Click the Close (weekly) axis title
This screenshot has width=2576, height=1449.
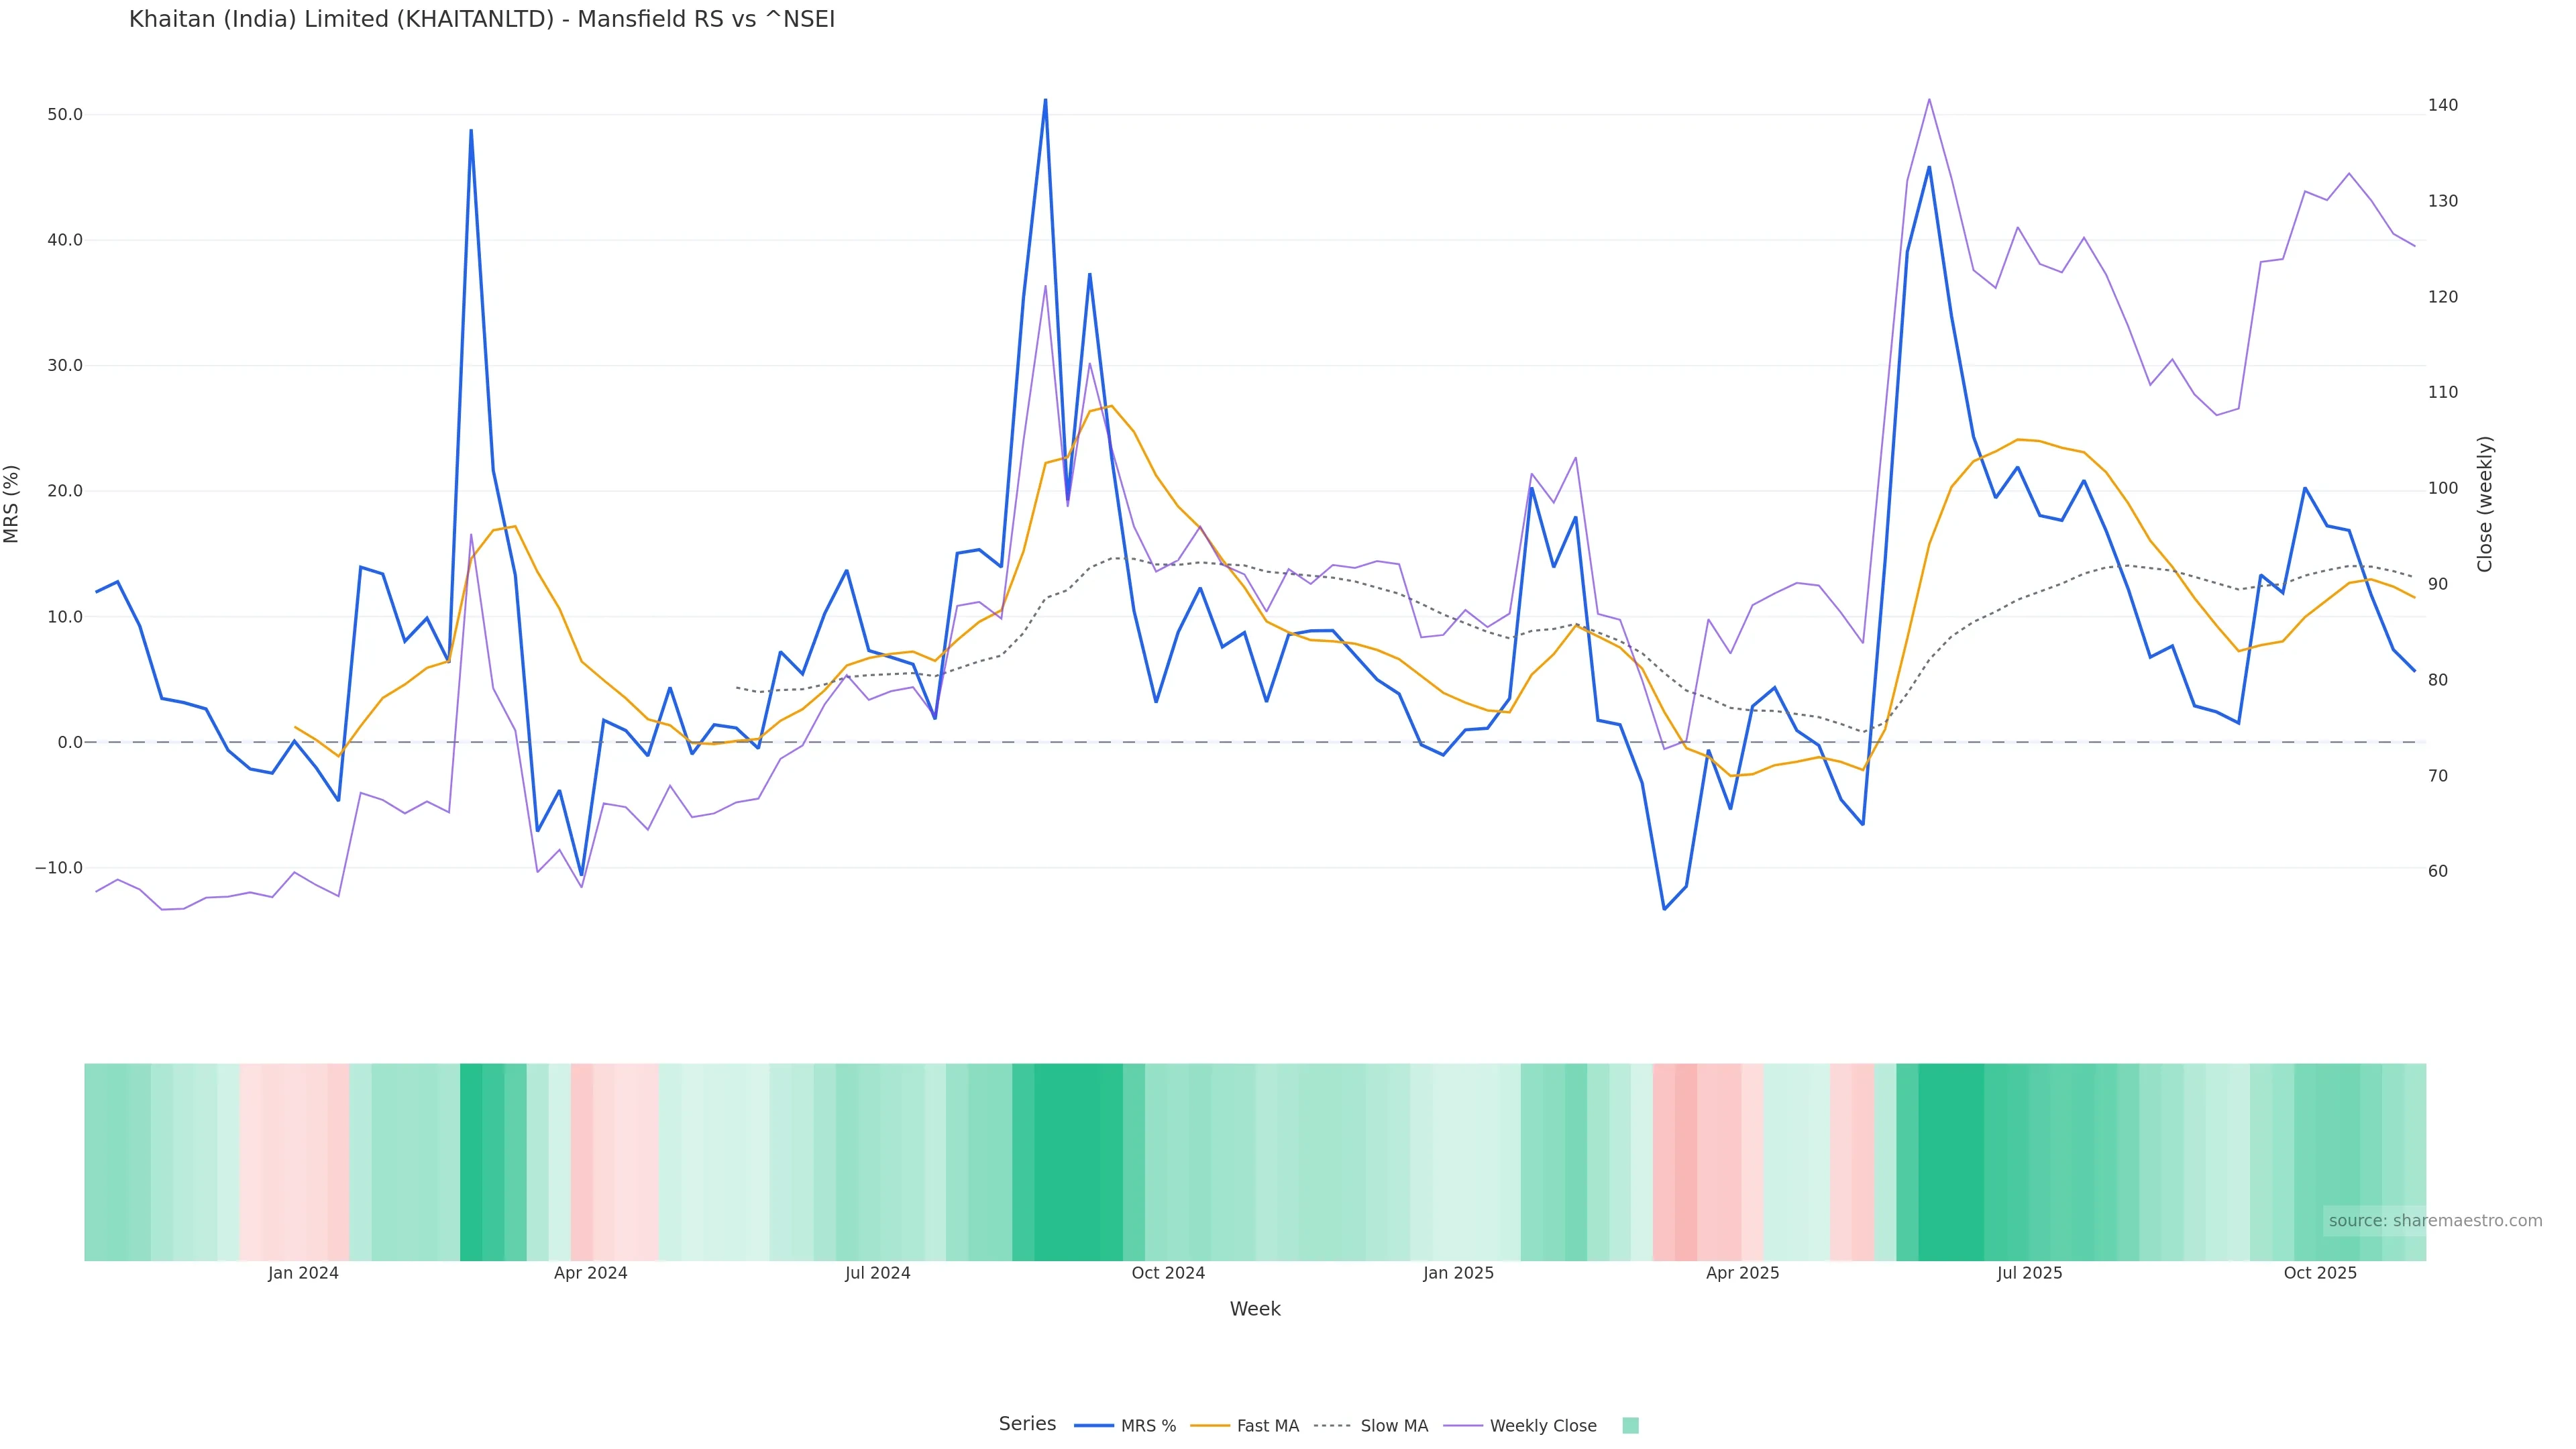2485,504
